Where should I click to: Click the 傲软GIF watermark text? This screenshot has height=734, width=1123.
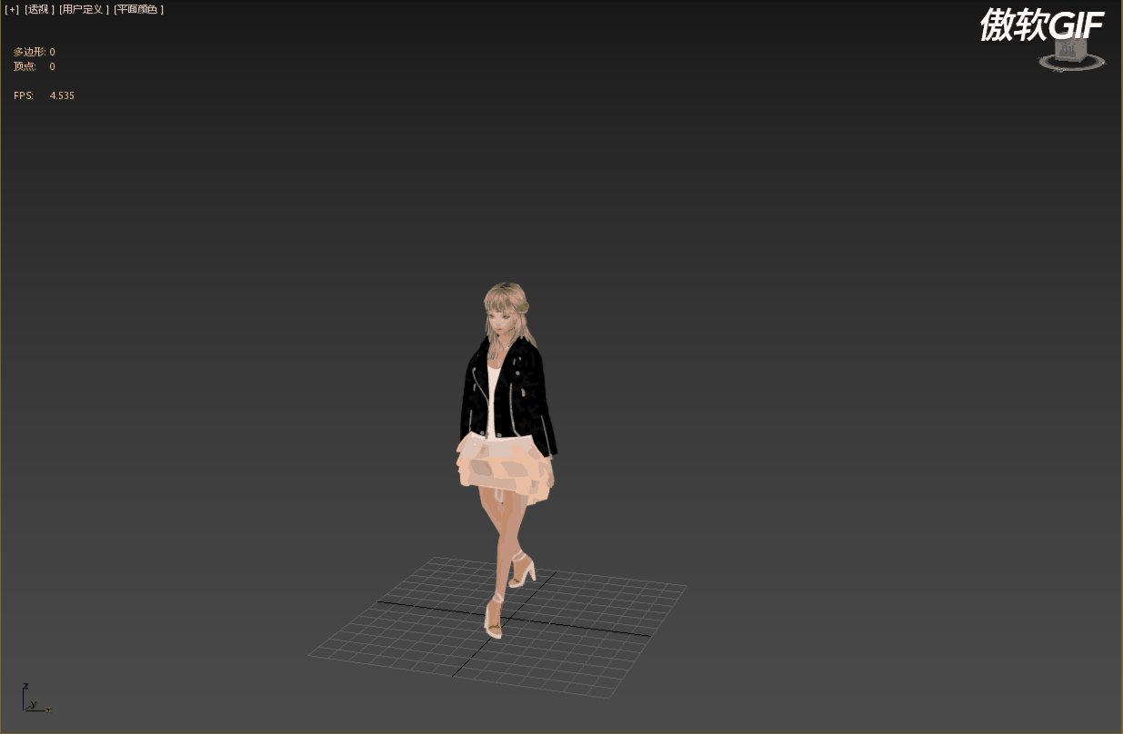pos(1041,27)
